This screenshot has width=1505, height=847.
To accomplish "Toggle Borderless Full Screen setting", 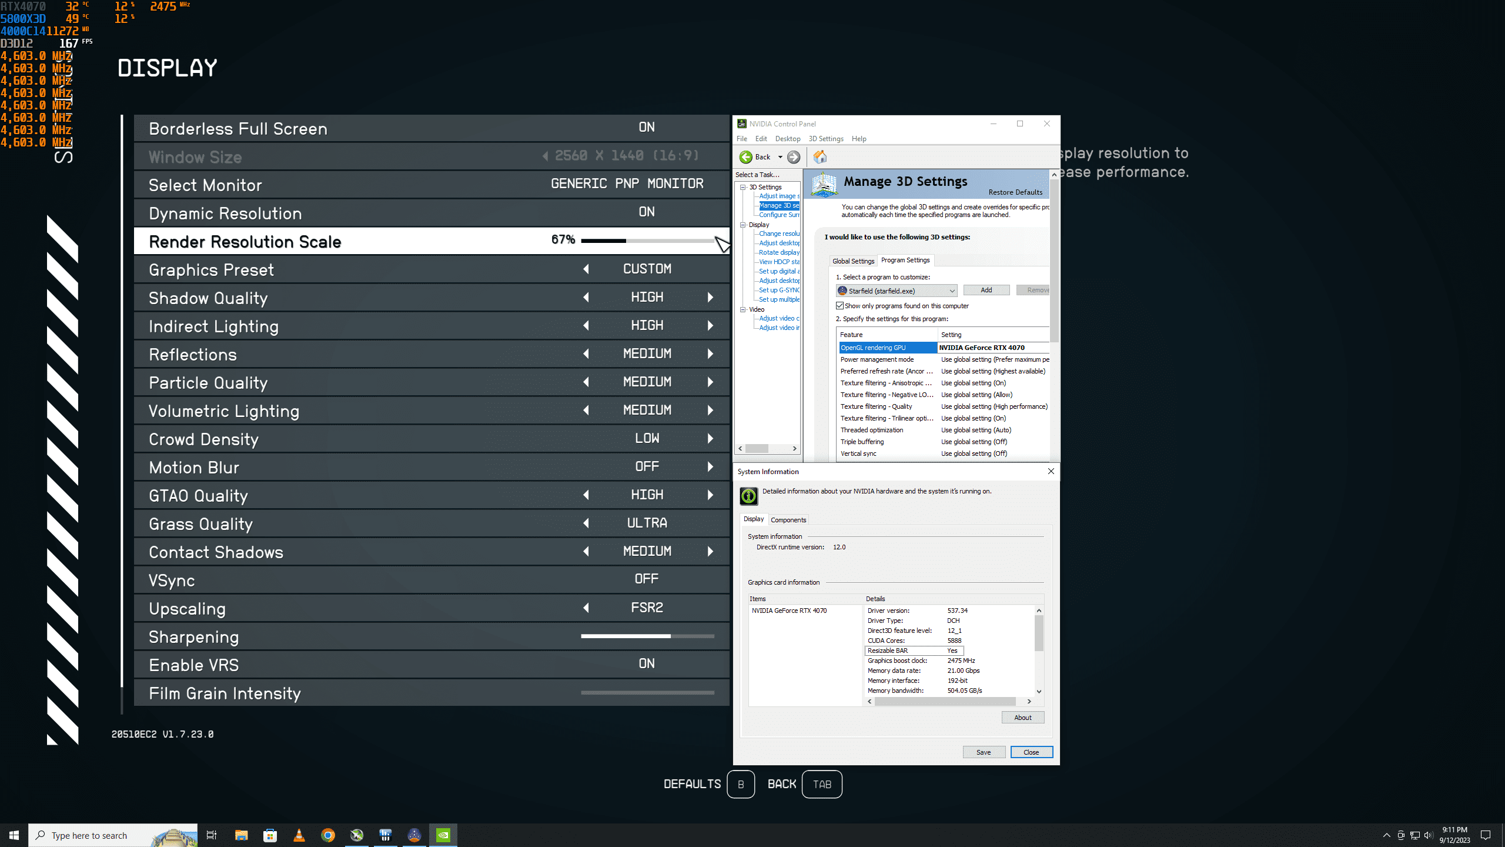I will (432, 128).
